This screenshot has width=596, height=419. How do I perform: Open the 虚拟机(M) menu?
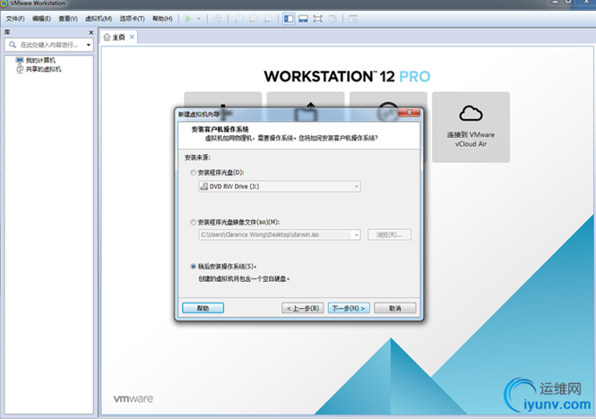99,19
